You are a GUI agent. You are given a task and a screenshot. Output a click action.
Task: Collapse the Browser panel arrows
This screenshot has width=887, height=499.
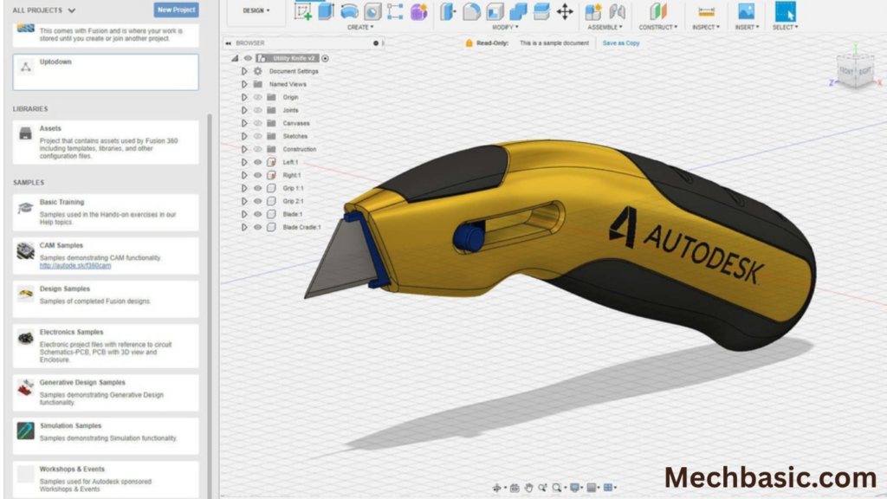pyautogui.click(x=229, y=43)
